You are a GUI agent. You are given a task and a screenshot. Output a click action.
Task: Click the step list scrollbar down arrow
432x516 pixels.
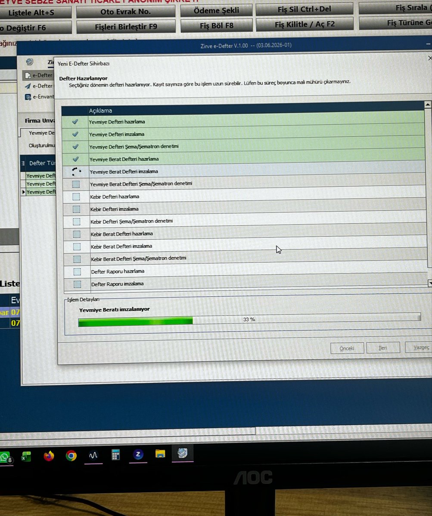click(429, 283)
